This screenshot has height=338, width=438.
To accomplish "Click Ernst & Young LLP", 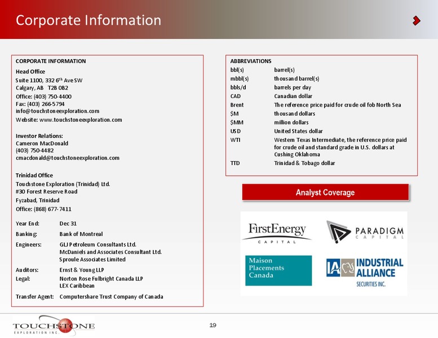I will [82, 270].
